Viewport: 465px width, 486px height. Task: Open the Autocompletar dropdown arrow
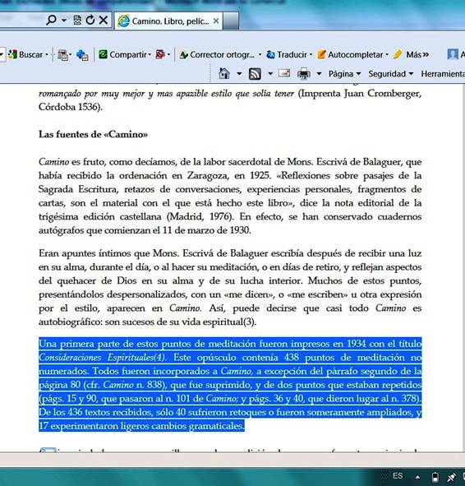[x=387, y=55]
